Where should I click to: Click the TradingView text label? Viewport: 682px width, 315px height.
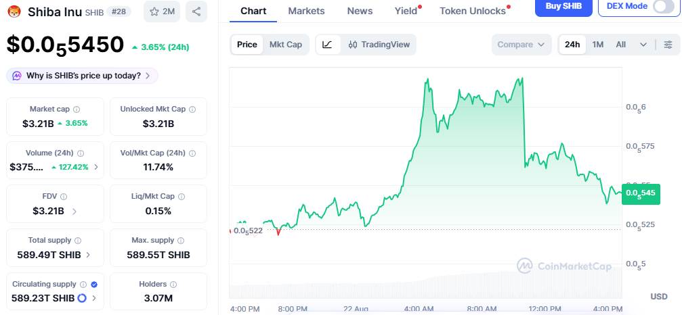tap(385, 44)
